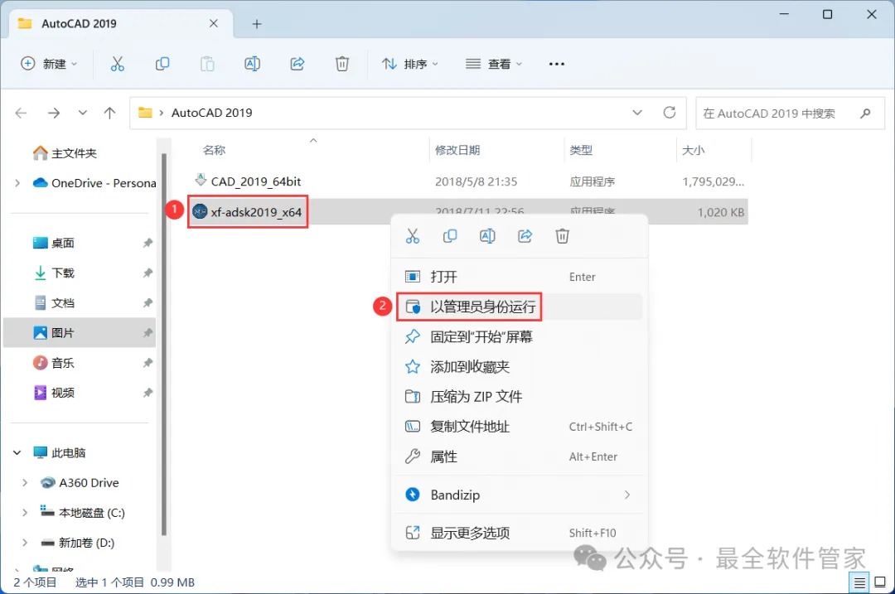Go forward with the right arrow

click(x=54, y=113)
